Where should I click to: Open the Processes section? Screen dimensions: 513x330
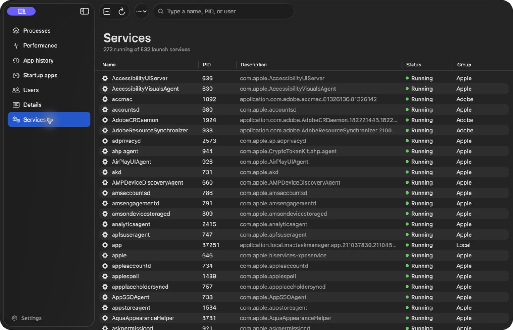click(x=37, y=31)
